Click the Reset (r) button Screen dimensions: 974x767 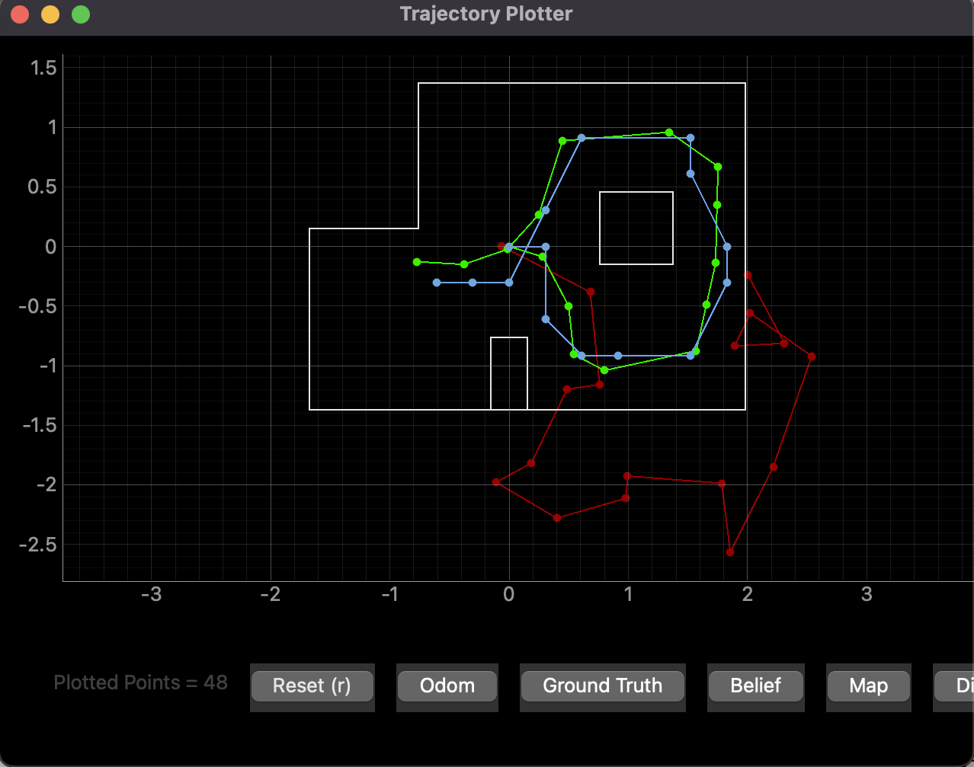312,686
